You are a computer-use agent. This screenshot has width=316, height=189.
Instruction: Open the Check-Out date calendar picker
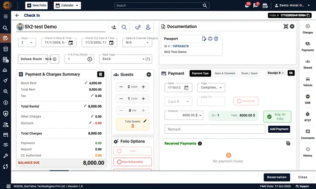click(111, 43)
